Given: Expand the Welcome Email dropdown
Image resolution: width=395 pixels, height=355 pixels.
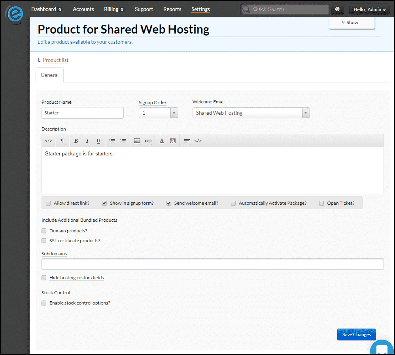Looking at the screenshot, I should [251, 113].
